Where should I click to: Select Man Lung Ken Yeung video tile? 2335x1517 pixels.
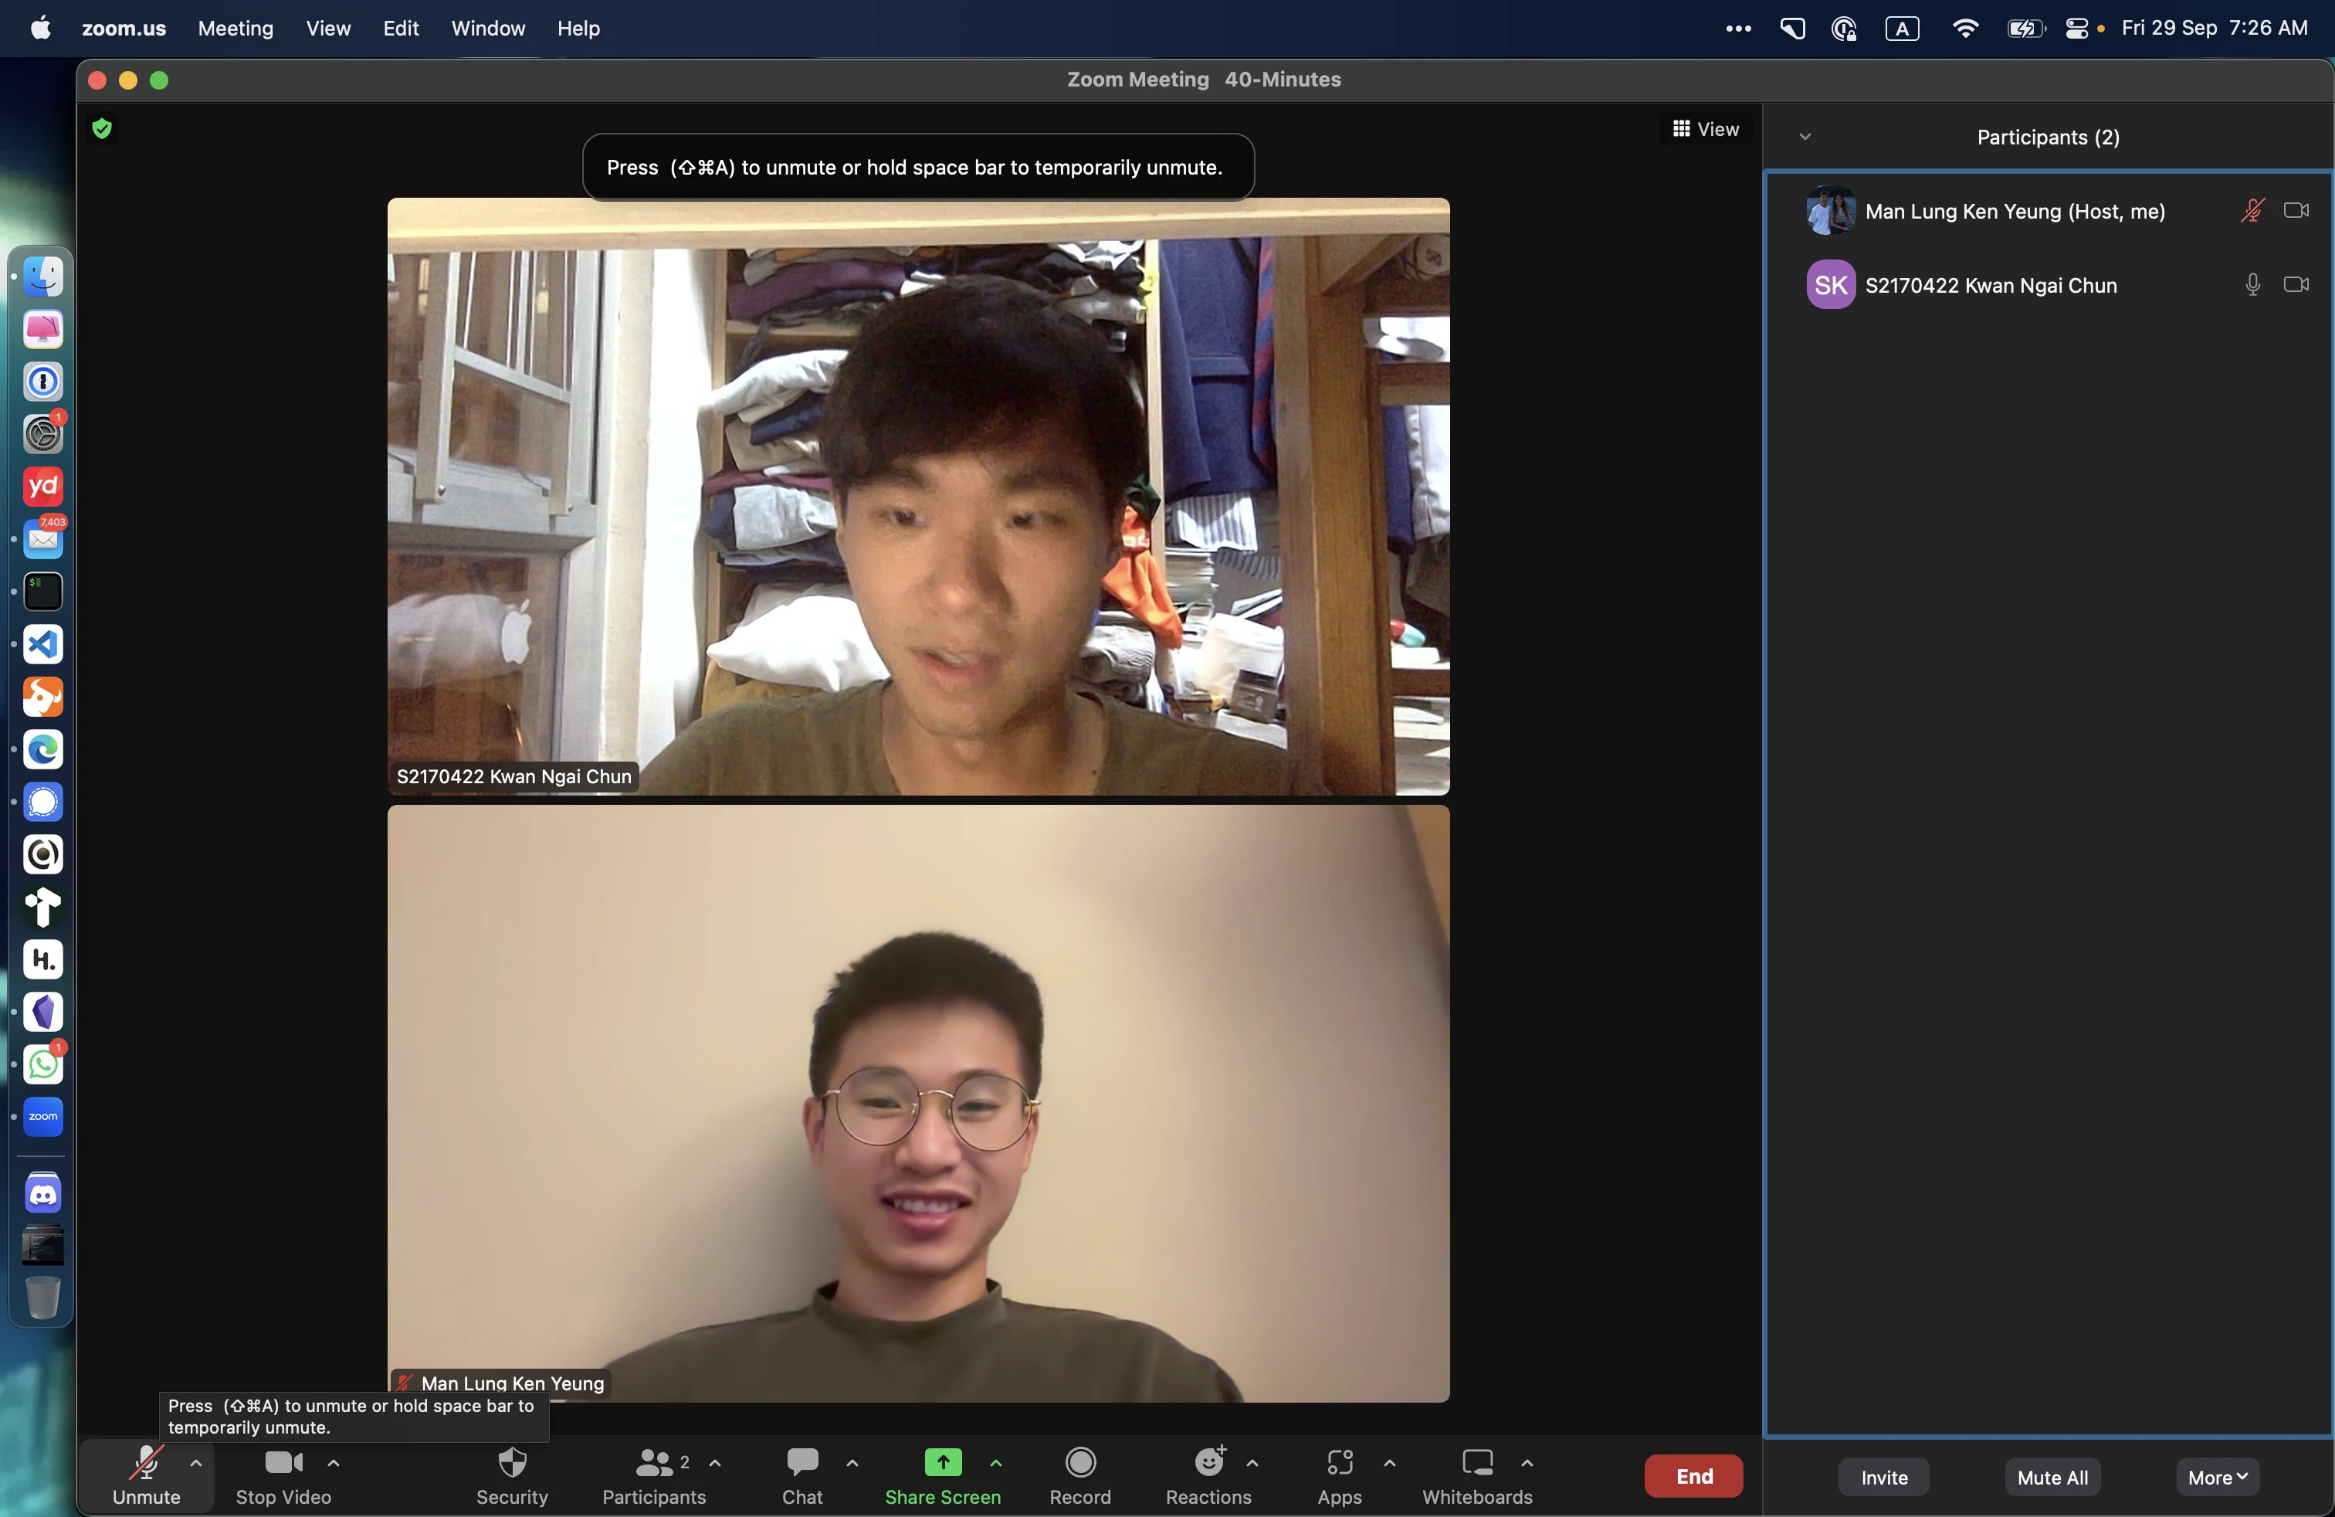tap(918, 1104)
